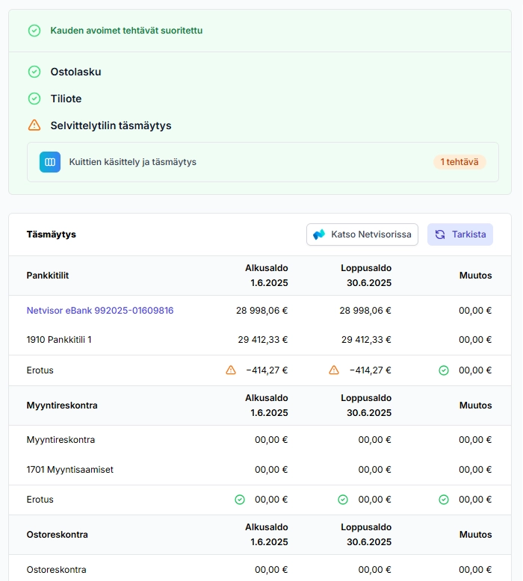Click the 1 tehtävä badge

click(x=459, y=162)
